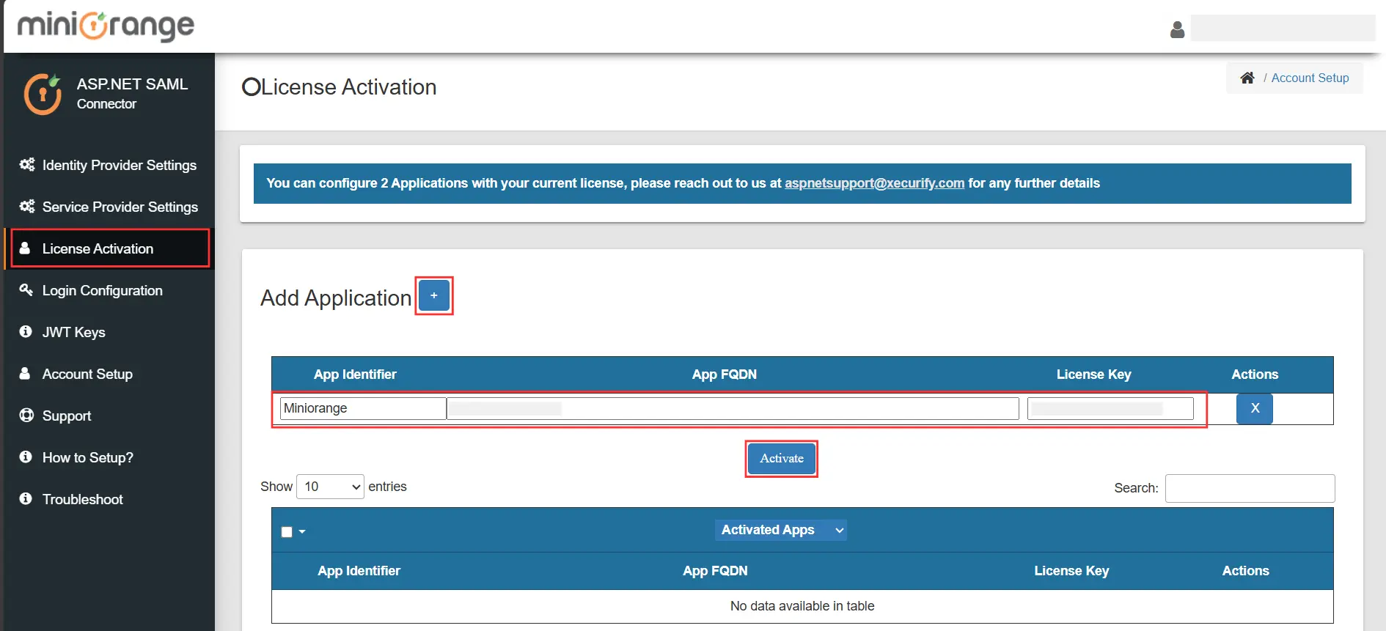This screenshot has height=631, width=1386.
Task: Go to Login Configuration page
Action: tap(109, 290)
